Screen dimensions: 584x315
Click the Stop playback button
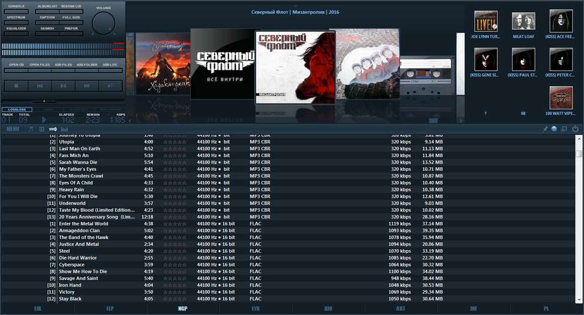16,85
